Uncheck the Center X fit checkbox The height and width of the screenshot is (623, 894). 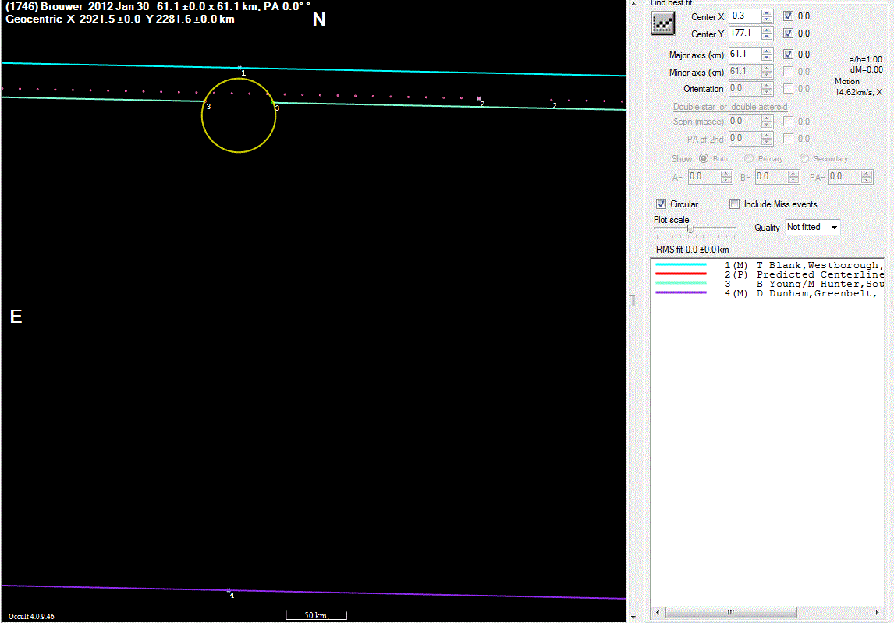point(789,16)
